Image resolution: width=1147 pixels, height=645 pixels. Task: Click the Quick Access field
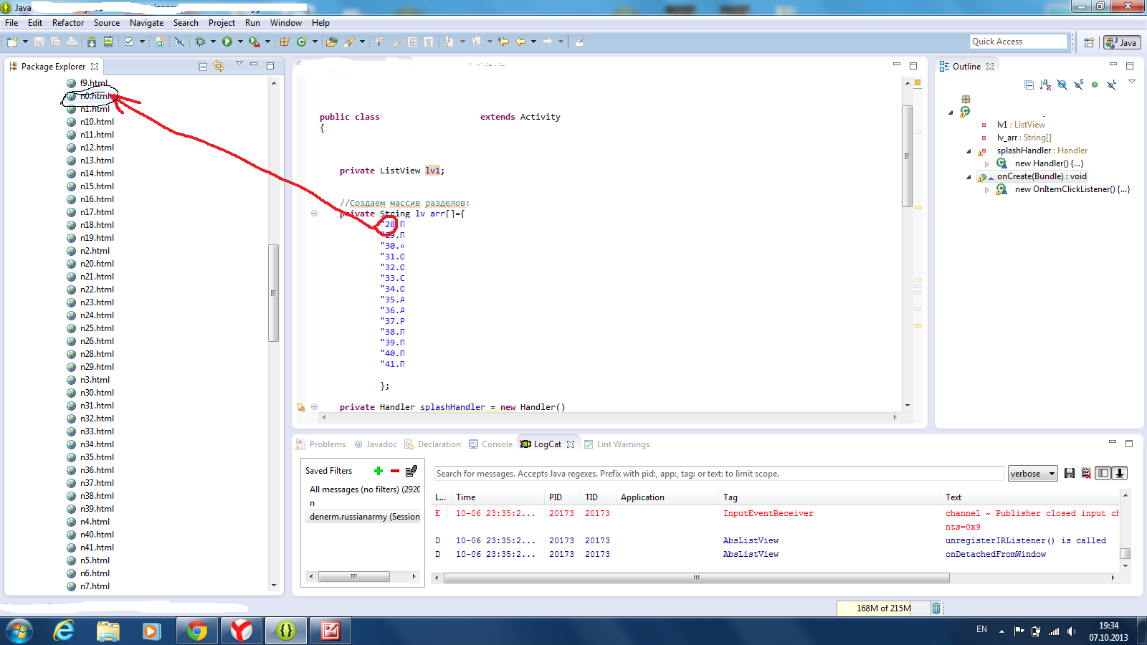point(1019,42)
